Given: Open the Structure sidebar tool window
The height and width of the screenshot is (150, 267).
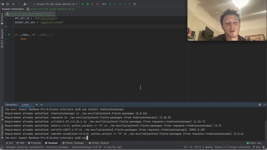Looking at the screenshot, I should [2, 113].
